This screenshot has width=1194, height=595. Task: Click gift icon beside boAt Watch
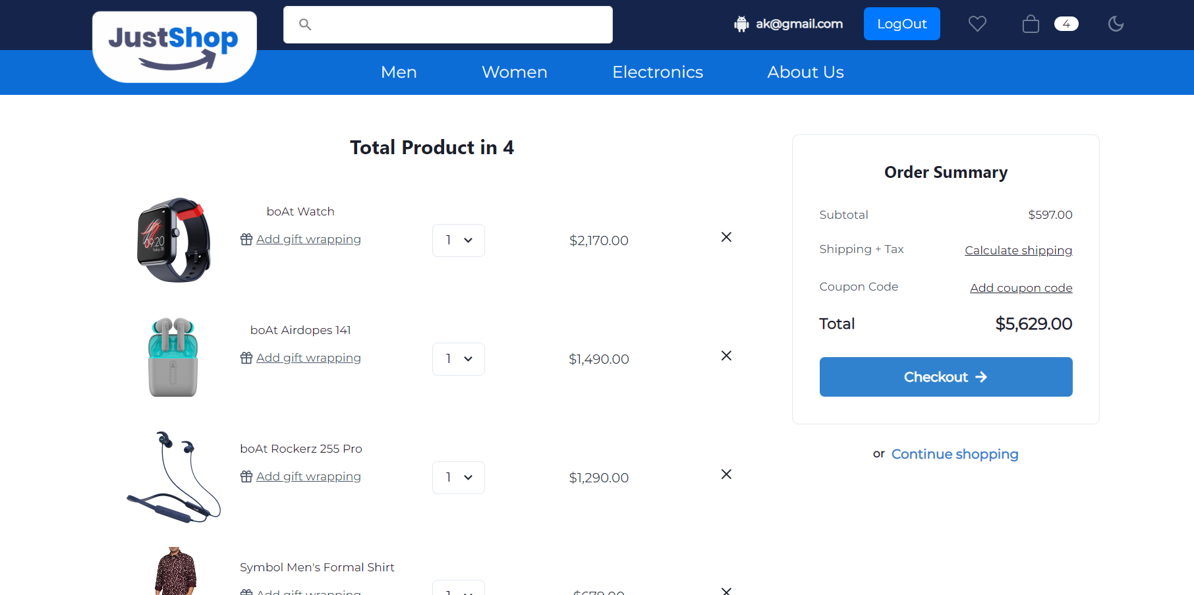click(246, 239)
